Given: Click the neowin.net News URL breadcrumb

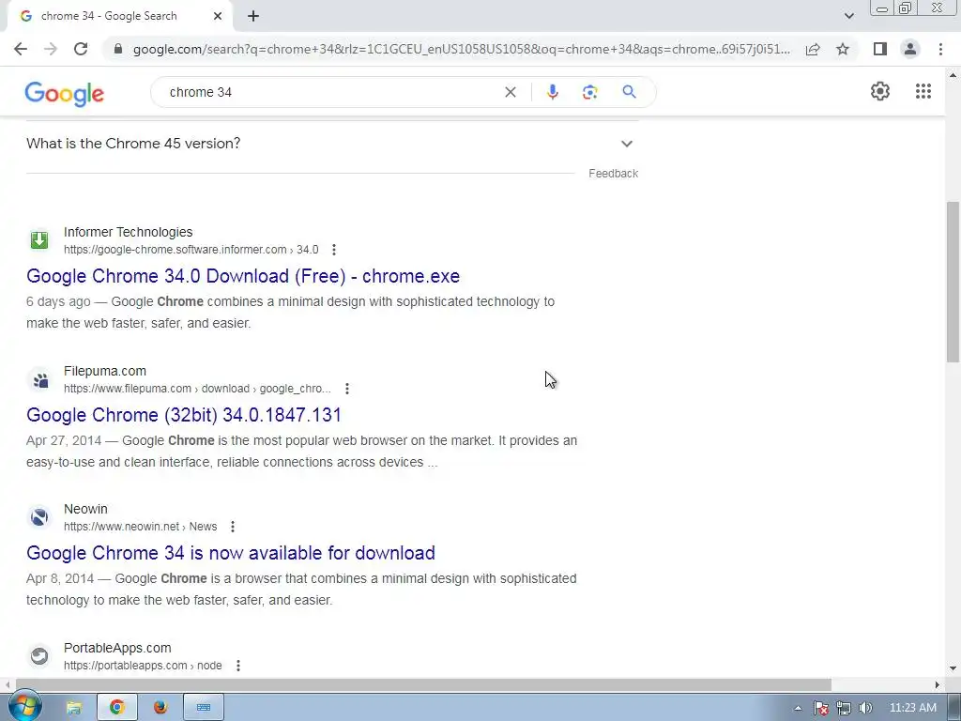Looking at the screenshot, I should point(141,527).
